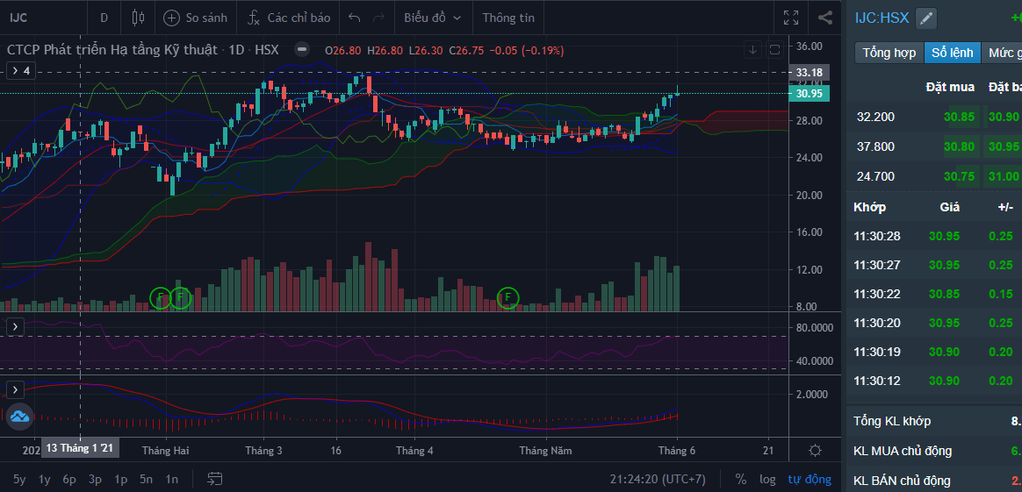Open the go-to-date calendar icon
Image resolution: width=1022 pixels, height=492 pixels.
point(214,479)
